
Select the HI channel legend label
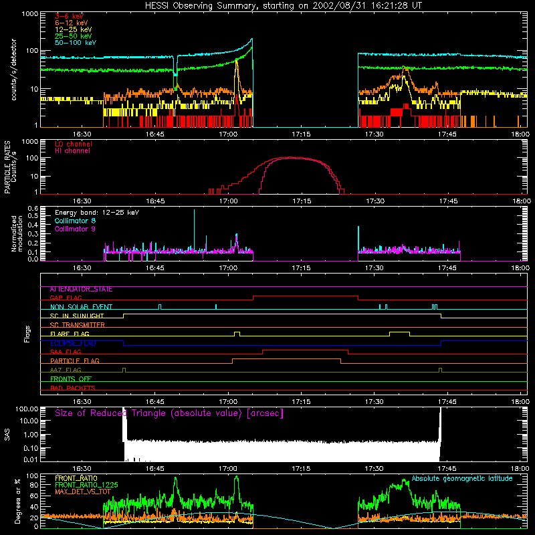(x=72, y=151)
